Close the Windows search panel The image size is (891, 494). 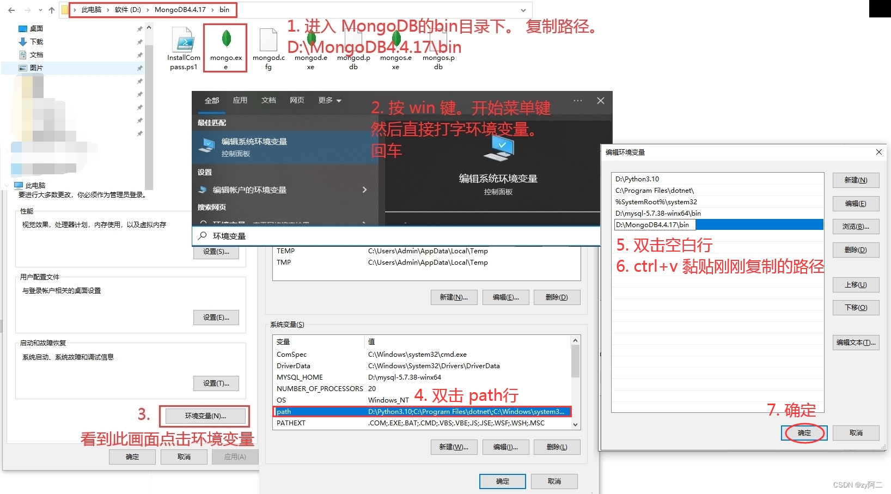click(x=601, y=101)
